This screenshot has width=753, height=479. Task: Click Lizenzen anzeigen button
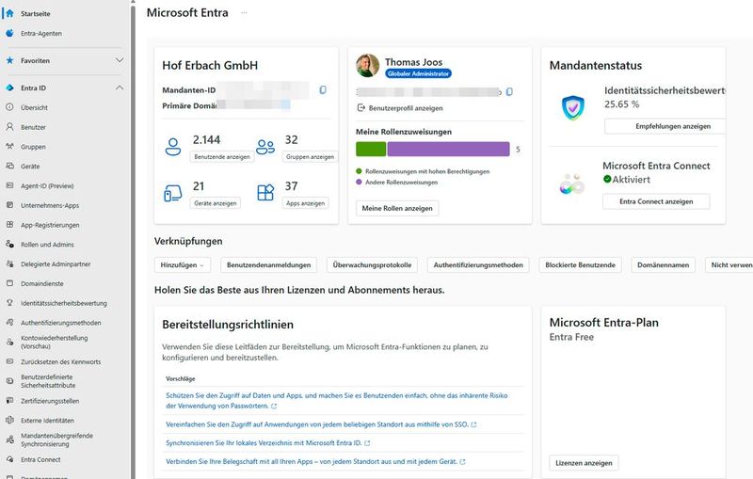point(584,463)
